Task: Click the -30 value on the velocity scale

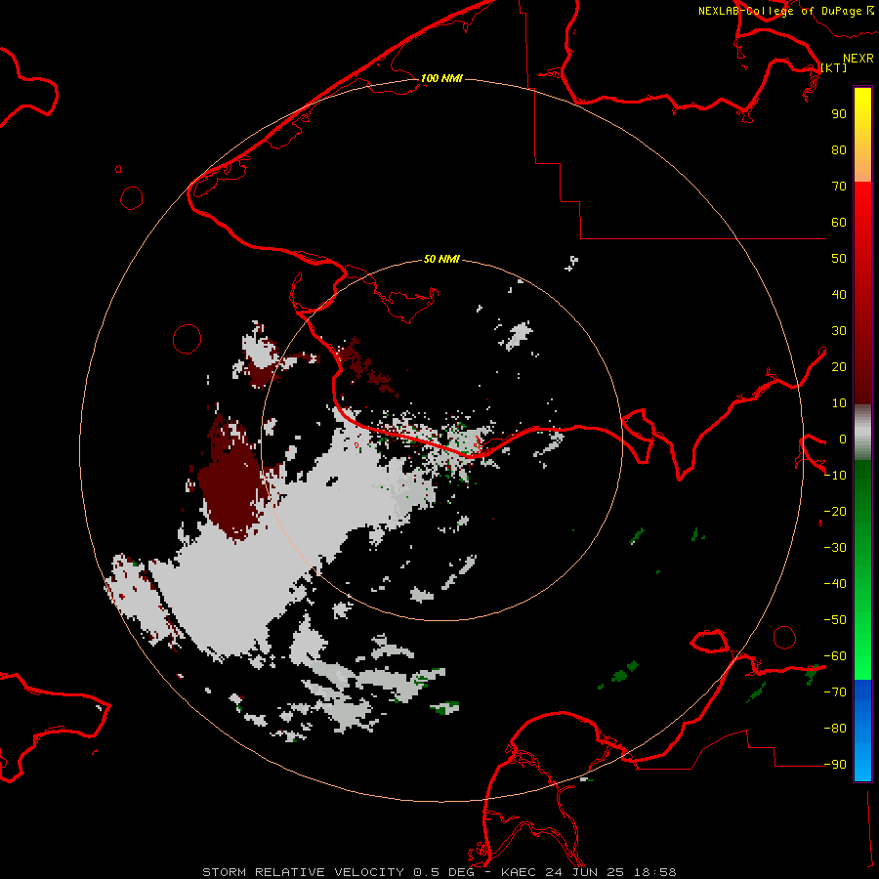Action: pyautogui.click(x=835, y=548)
